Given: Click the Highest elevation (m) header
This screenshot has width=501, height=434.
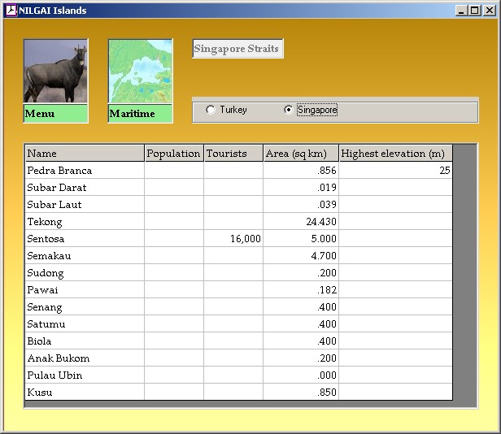Looking at the screenshot, I should click(x=394, y=154).
